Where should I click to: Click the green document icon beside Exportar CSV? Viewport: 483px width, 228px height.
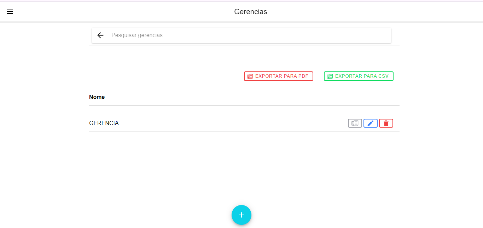click(330, 76)
